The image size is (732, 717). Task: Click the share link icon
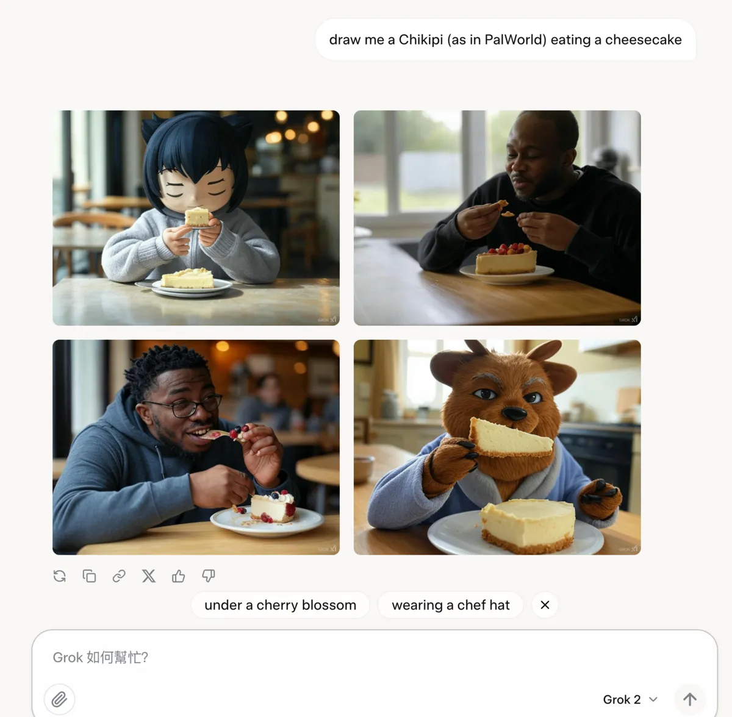coord(119,576)
